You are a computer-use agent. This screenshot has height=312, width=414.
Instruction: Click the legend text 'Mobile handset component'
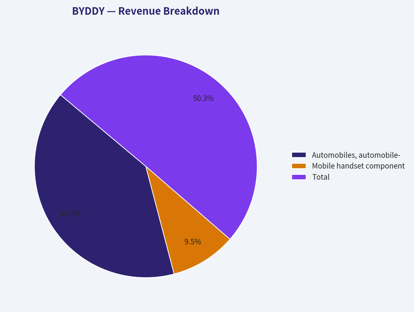358,166
